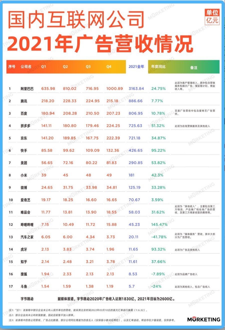Click Sohu growth value -7.89%

[158, 274]
